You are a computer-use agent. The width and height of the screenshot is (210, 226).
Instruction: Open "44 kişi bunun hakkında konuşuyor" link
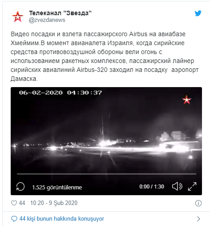pos(62,219)
